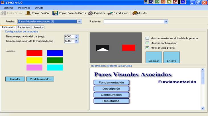Open the Pacientes menu in menu bar

pos(24,8)
